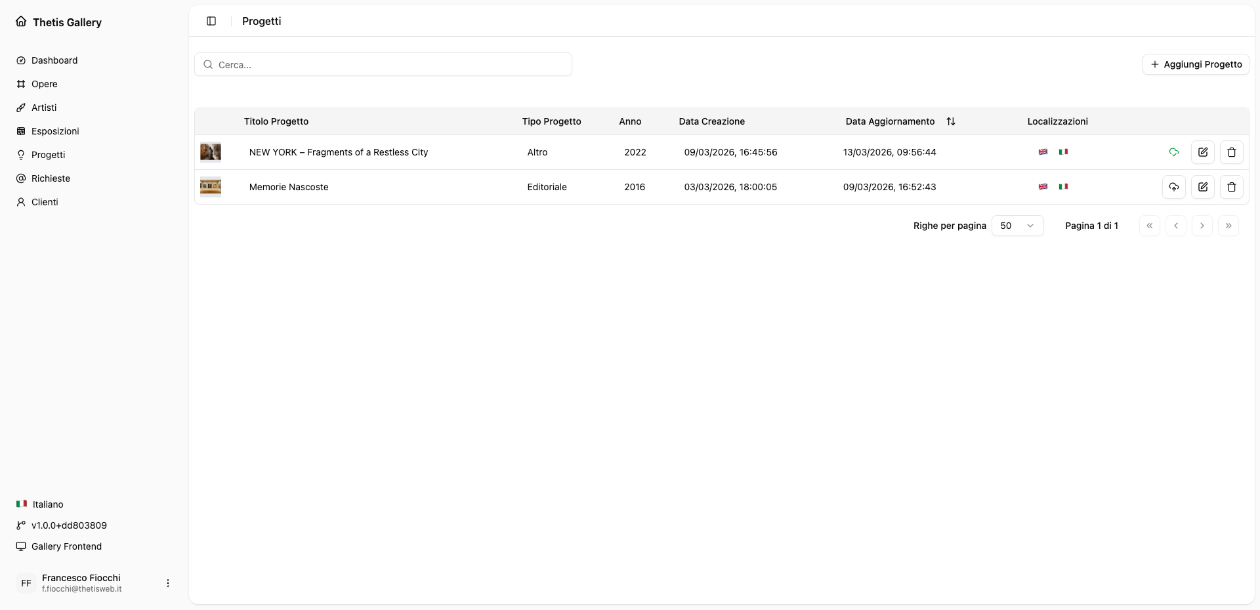Open edit for Memorie Nascoste
The width and height of the screenshot is (1260, 610).
pyautogui.click(x=1202, y=187)
